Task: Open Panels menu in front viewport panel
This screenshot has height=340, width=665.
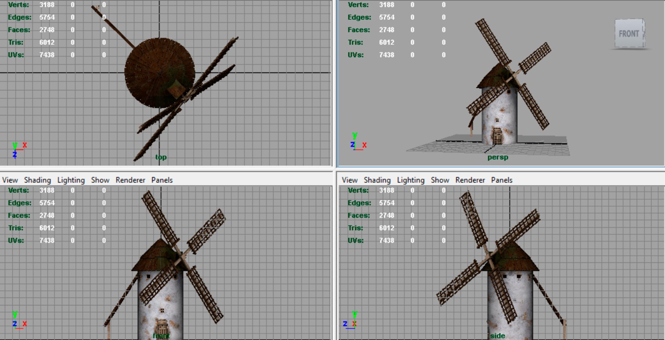Action: pyautogui.click(x=162, y=180)
